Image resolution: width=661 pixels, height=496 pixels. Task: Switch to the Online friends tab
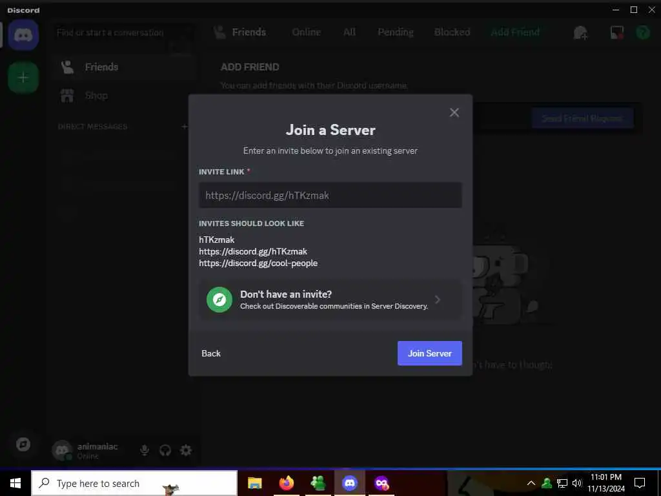tap(307, 32)
